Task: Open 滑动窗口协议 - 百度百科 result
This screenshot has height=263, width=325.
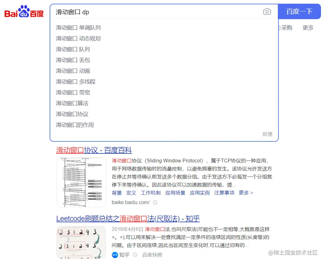Action: click(94, 150)
